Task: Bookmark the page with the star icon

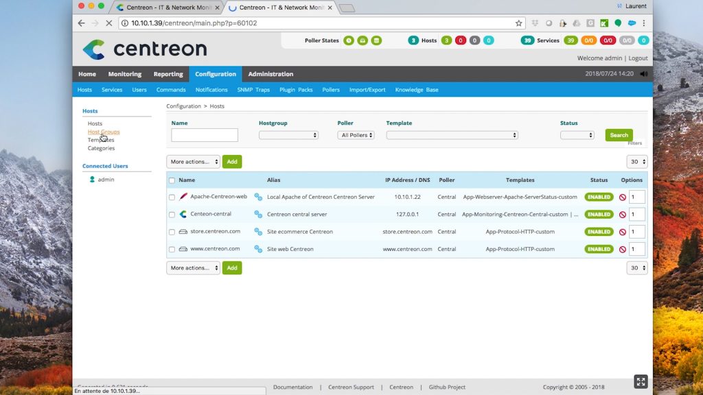Action: [x=519, y=23]
